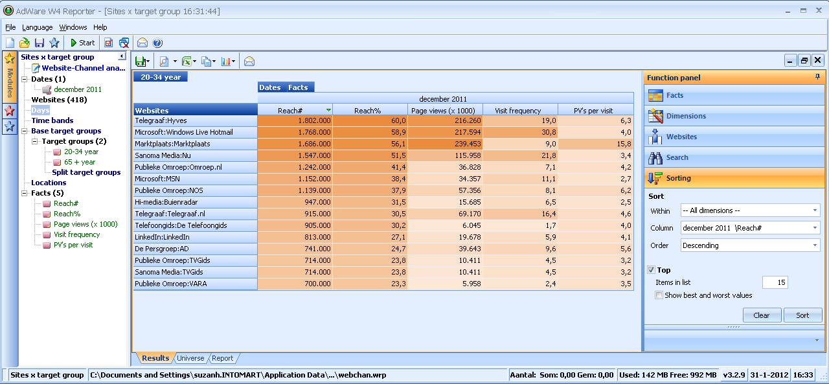Click the envelope icon in the main toolbar
829x384 pixels.
(x=142, y=43)
